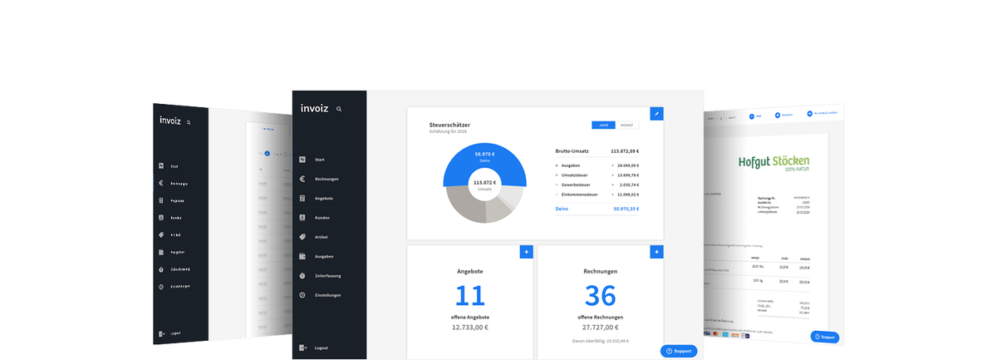
Task: Add new Angebot with the plus icon
Action: [526, 251]
